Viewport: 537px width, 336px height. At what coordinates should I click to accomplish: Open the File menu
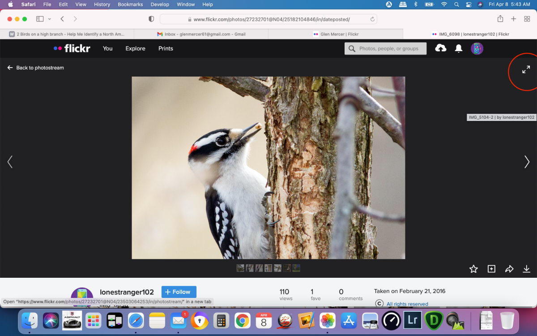47,4
